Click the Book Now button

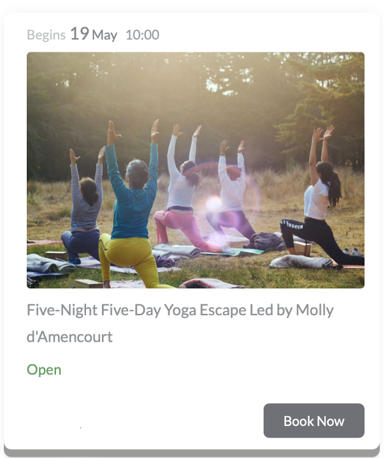314,420
